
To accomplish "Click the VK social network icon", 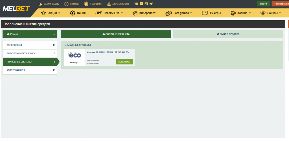I will tap(136, 4).
